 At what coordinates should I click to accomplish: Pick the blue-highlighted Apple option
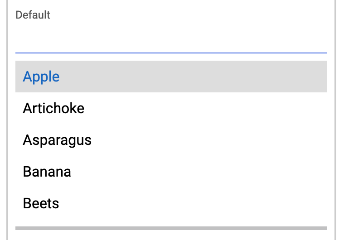click(x=41, y=77)
